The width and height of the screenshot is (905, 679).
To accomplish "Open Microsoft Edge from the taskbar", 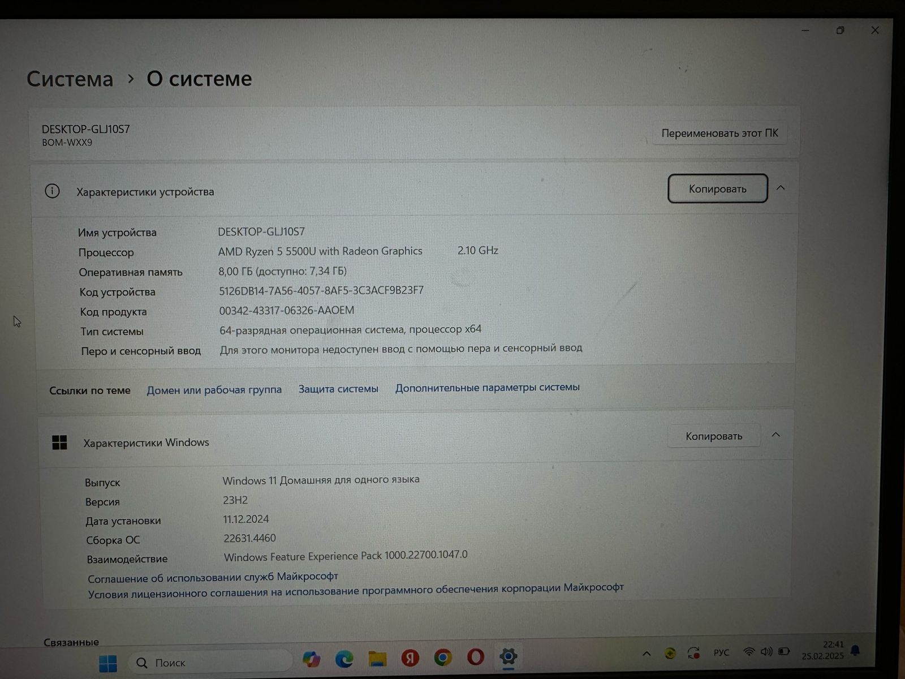I will pyautogui.click(x=344, y=659).
